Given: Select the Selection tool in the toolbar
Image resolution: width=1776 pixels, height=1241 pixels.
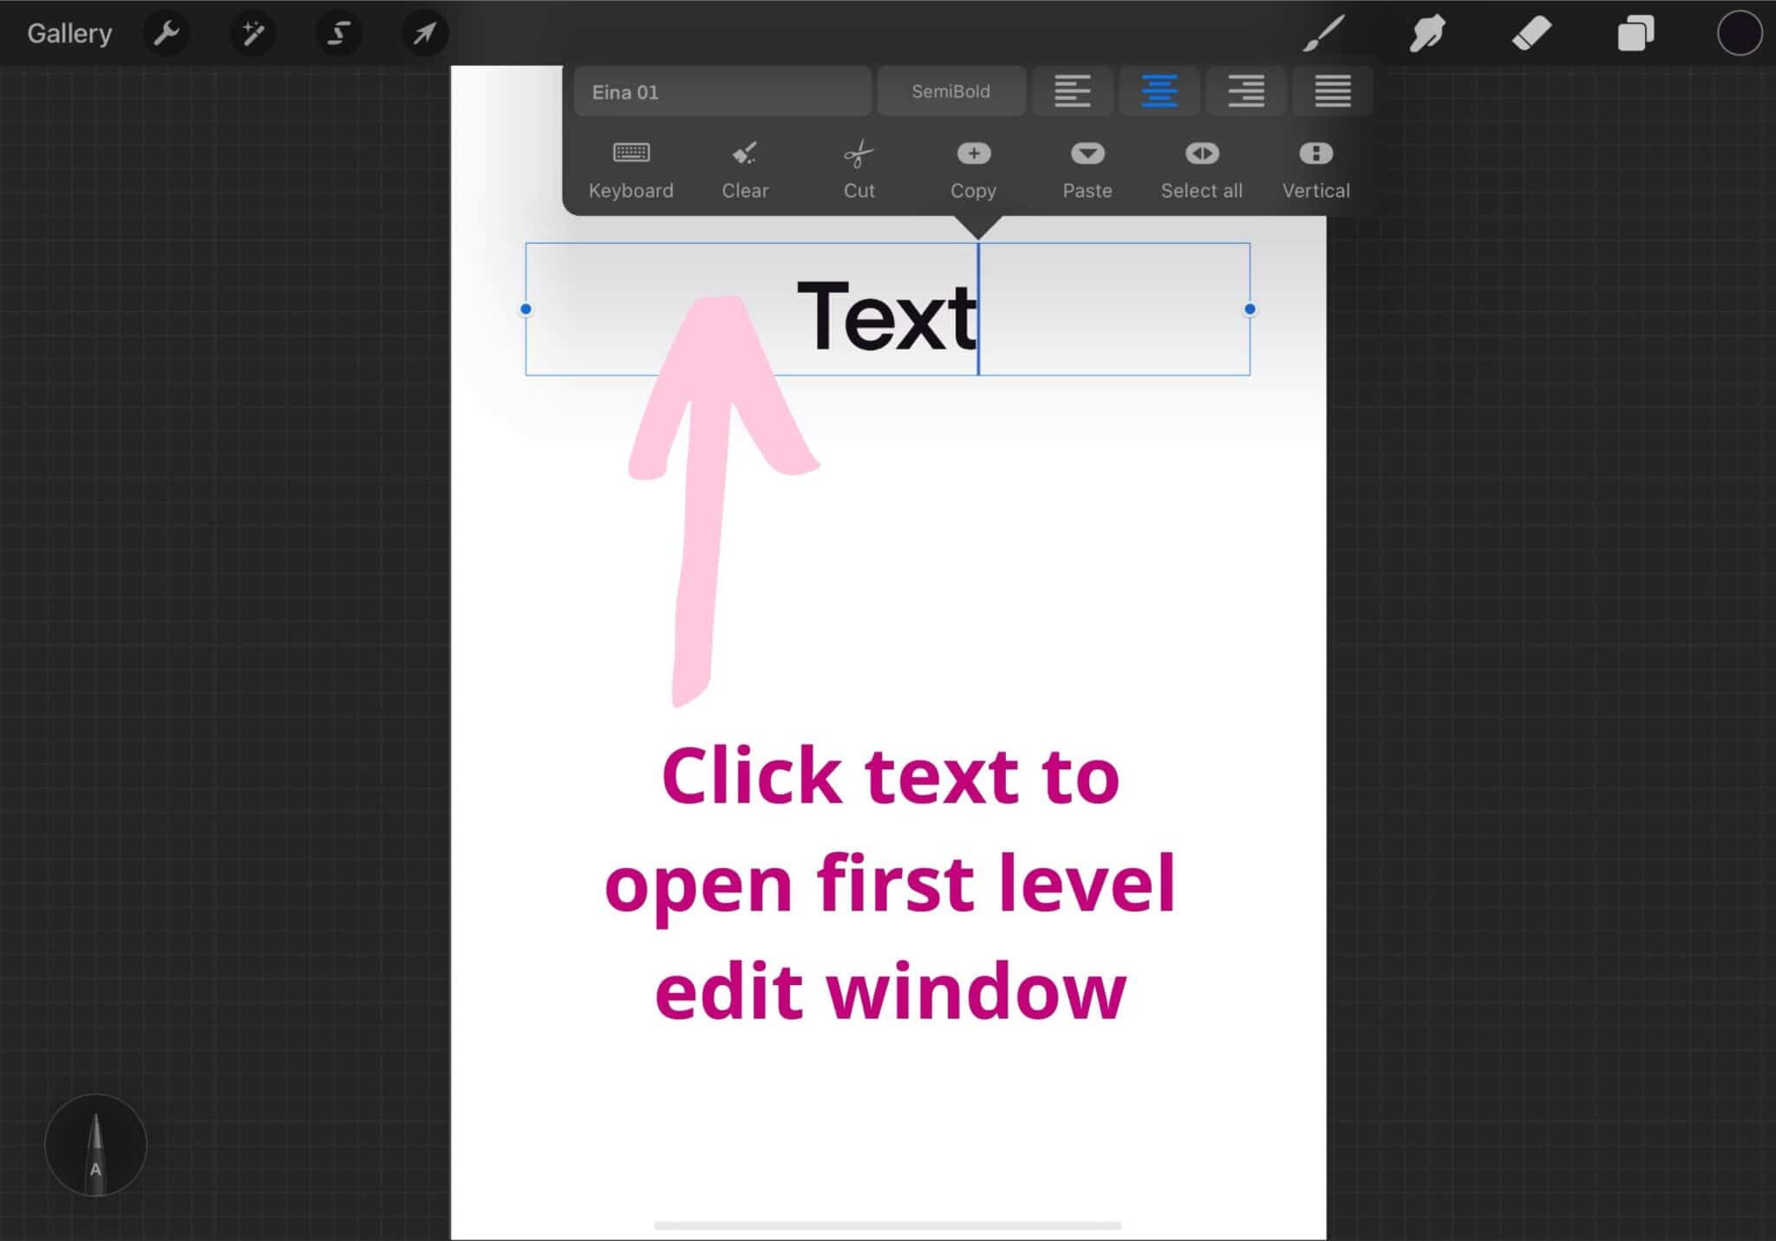Looking at the screenshot, I should (339, 33).
